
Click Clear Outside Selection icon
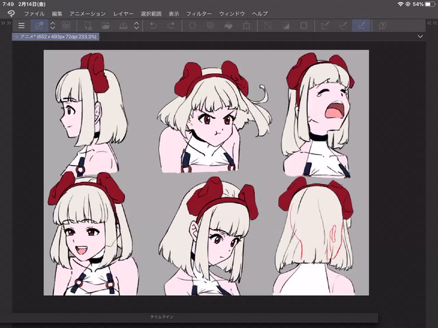(211, 26)
